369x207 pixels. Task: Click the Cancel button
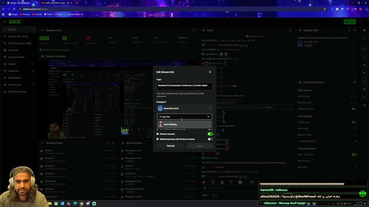[170, 146]
